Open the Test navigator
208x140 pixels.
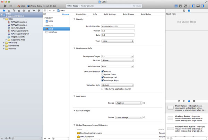(x=24, y=11)
